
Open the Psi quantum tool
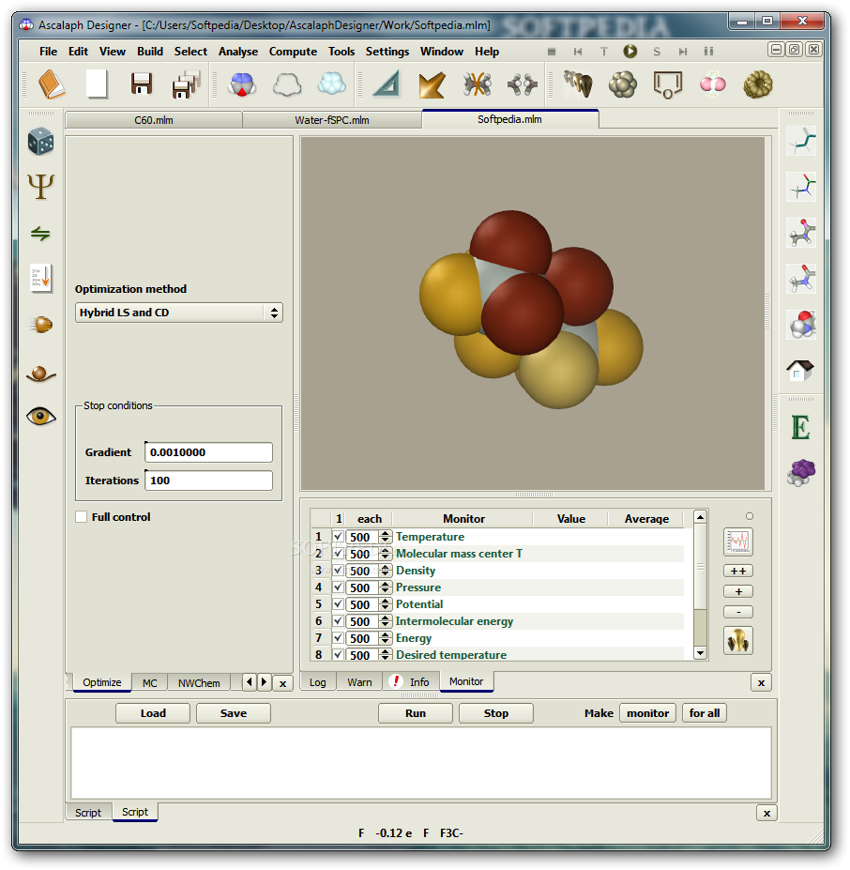[41, 187]
